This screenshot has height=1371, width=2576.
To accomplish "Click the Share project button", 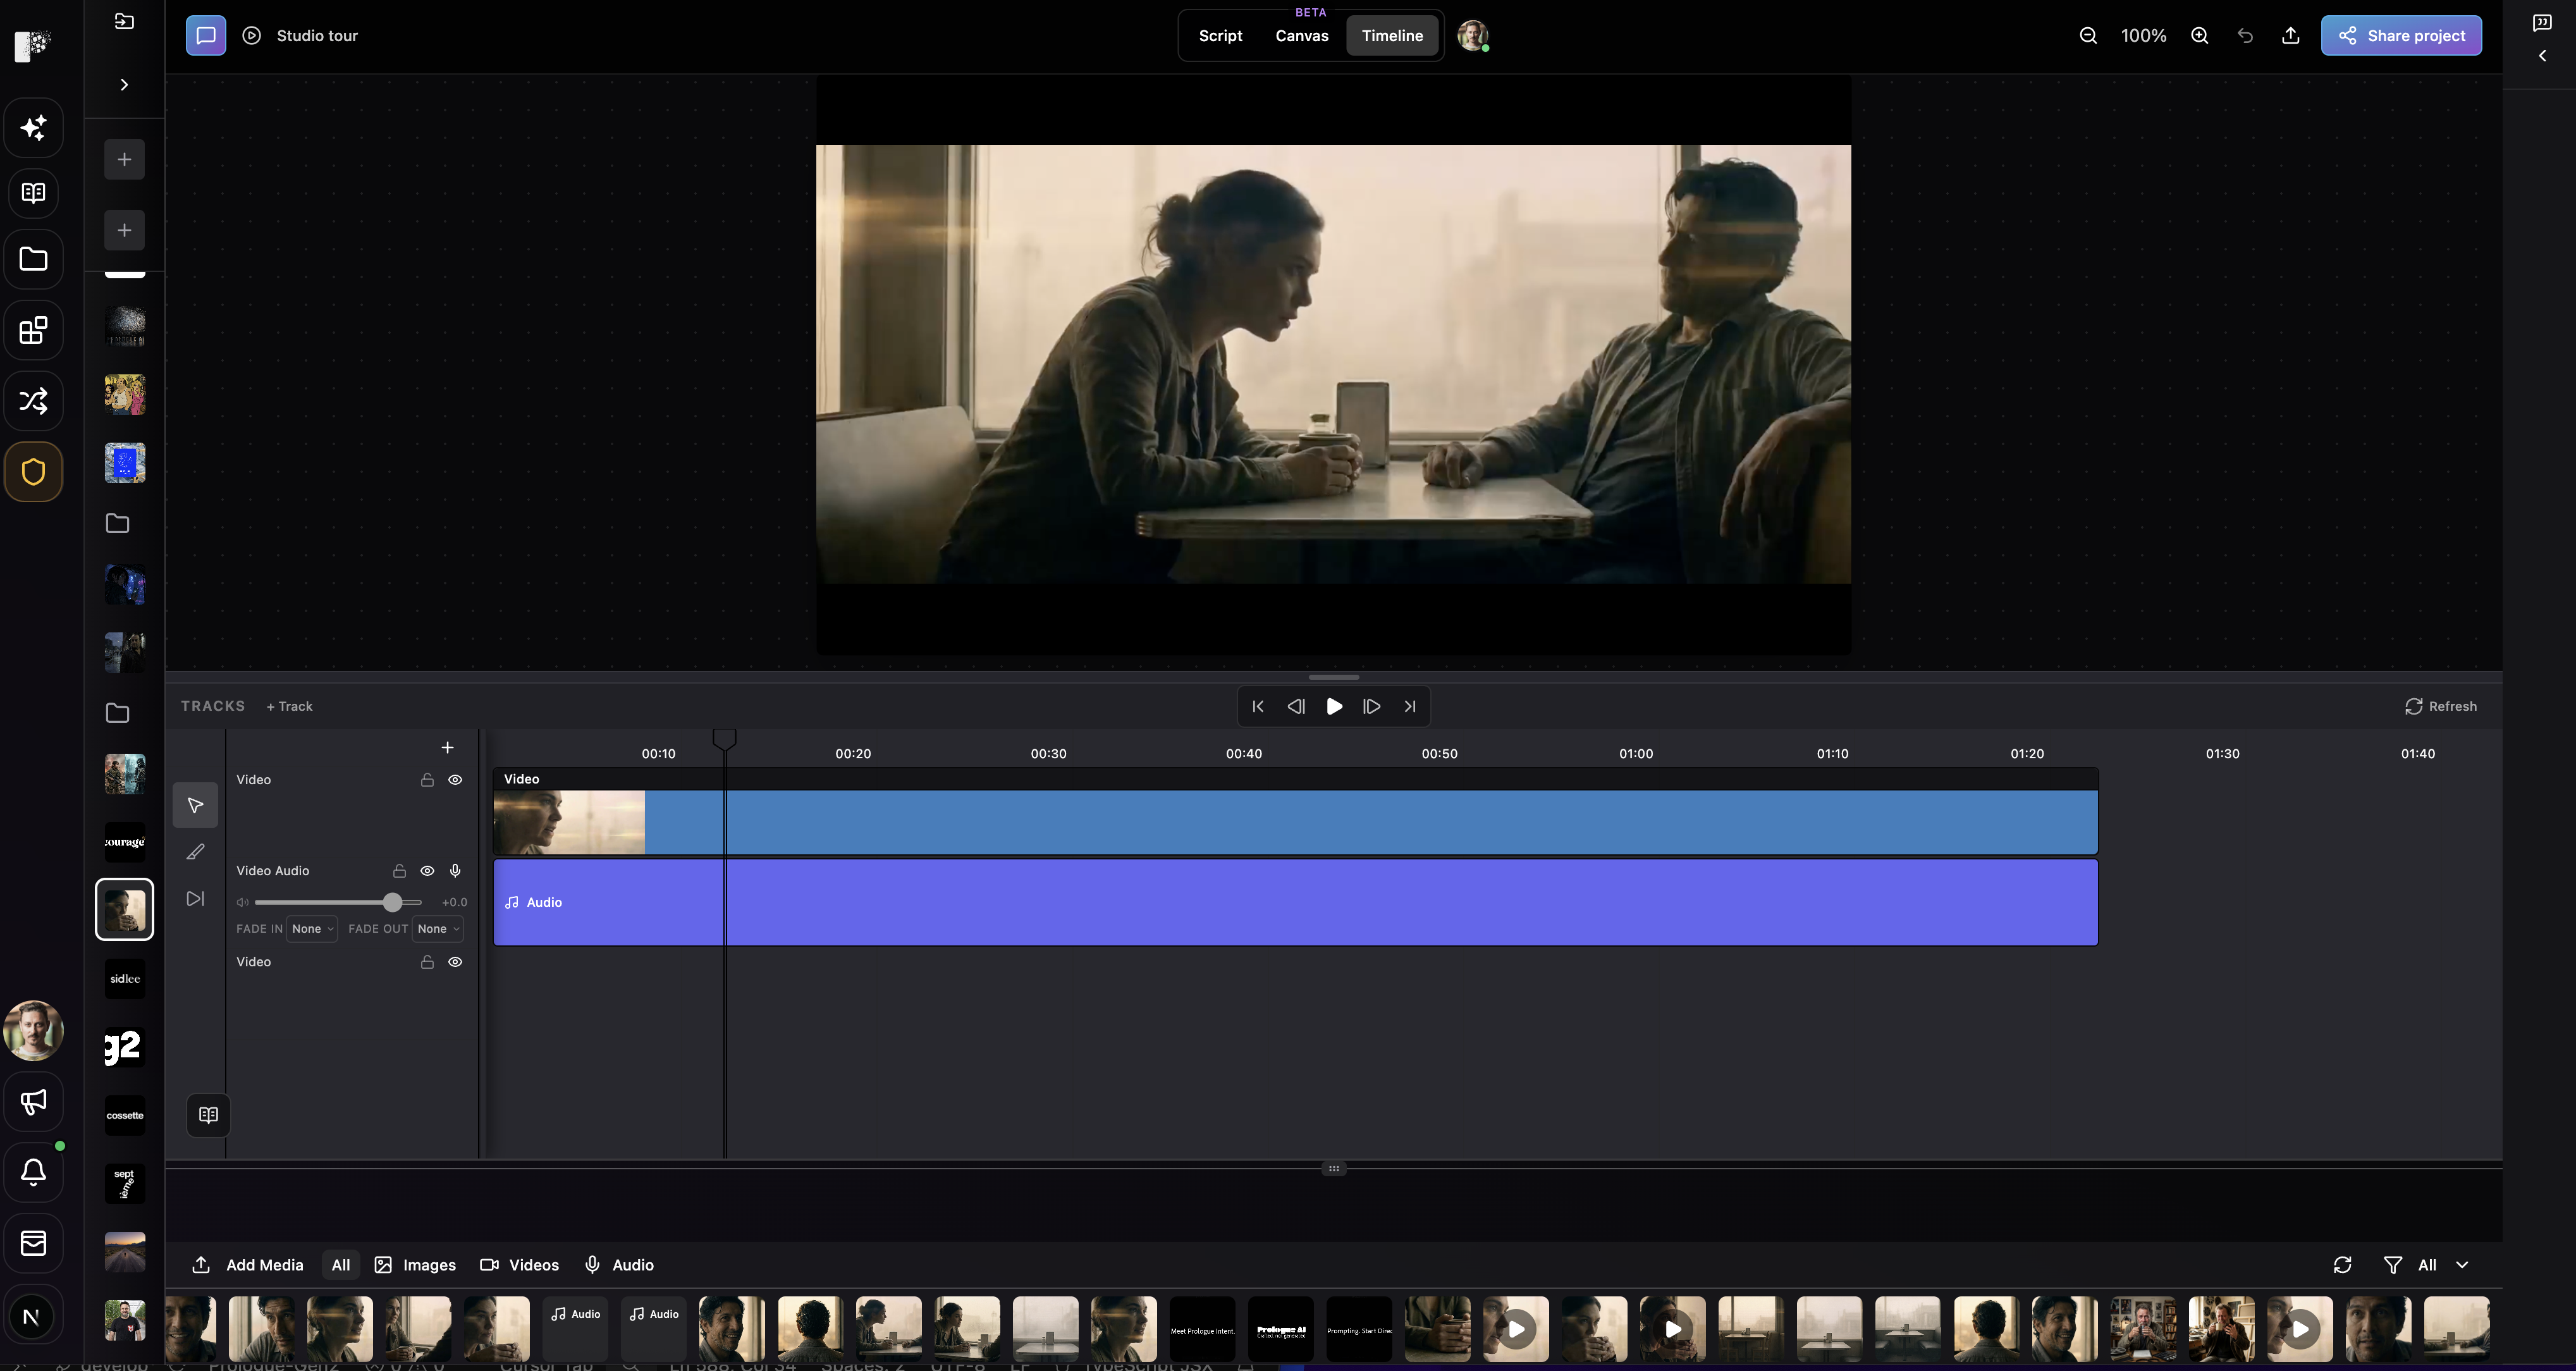I will pyautogui.click(x=2401, y=36).
